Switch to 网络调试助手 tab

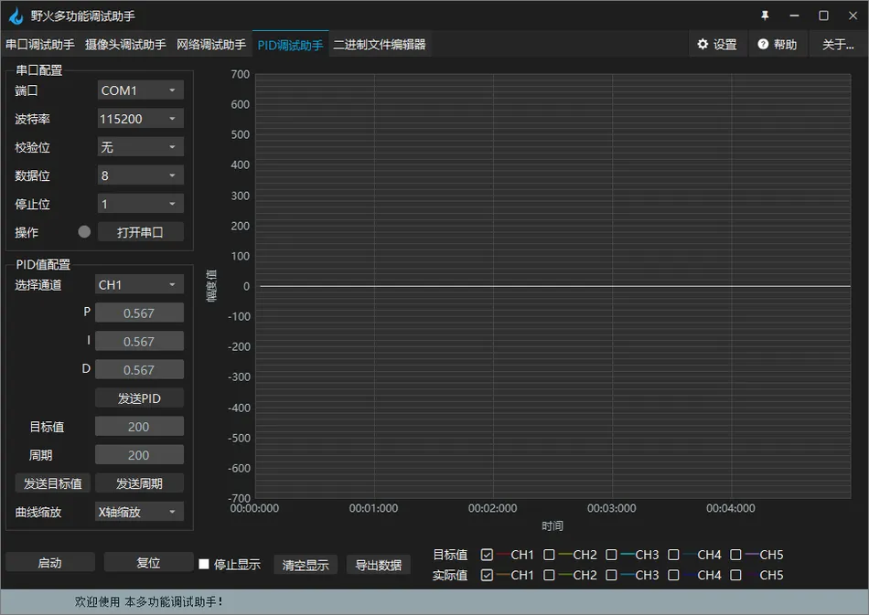(x=211, y=44)
